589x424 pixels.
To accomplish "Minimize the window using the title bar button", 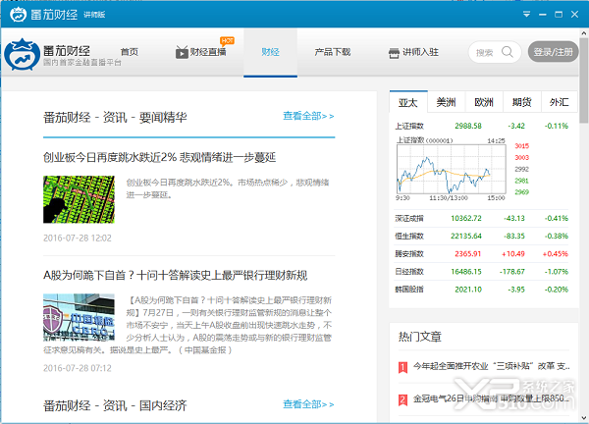I will (543, 15).
